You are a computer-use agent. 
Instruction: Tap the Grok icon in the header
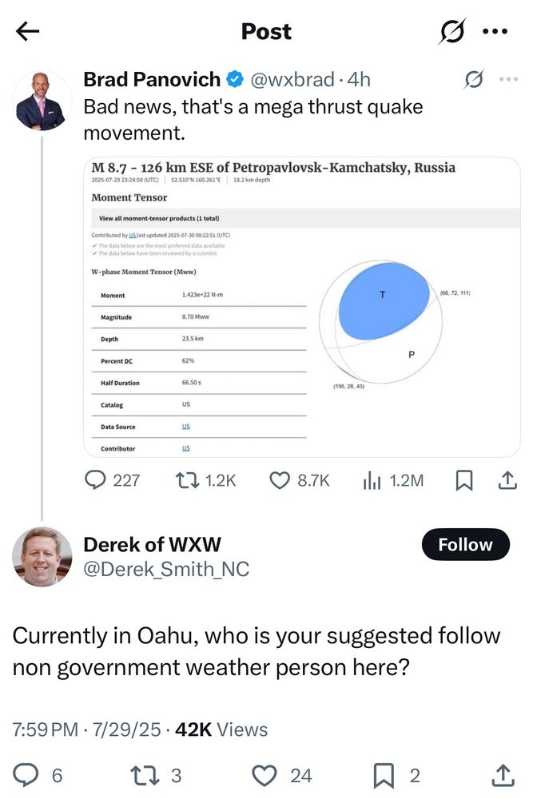tap(452, 32)
